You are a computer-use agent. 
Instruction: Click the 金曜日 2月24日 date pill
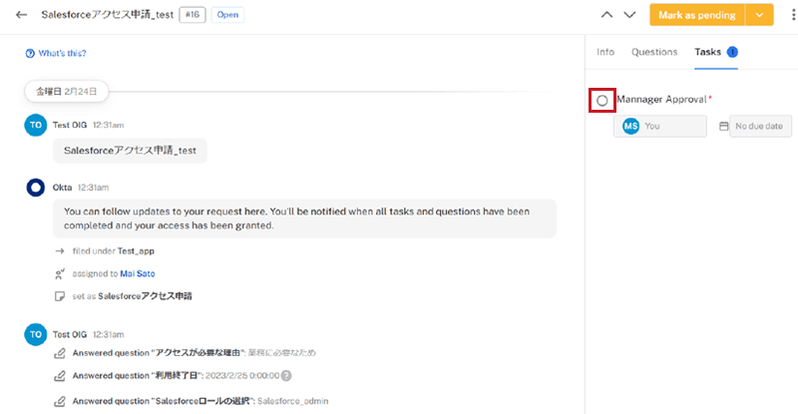pyautogui.click(x=66, y=92)
